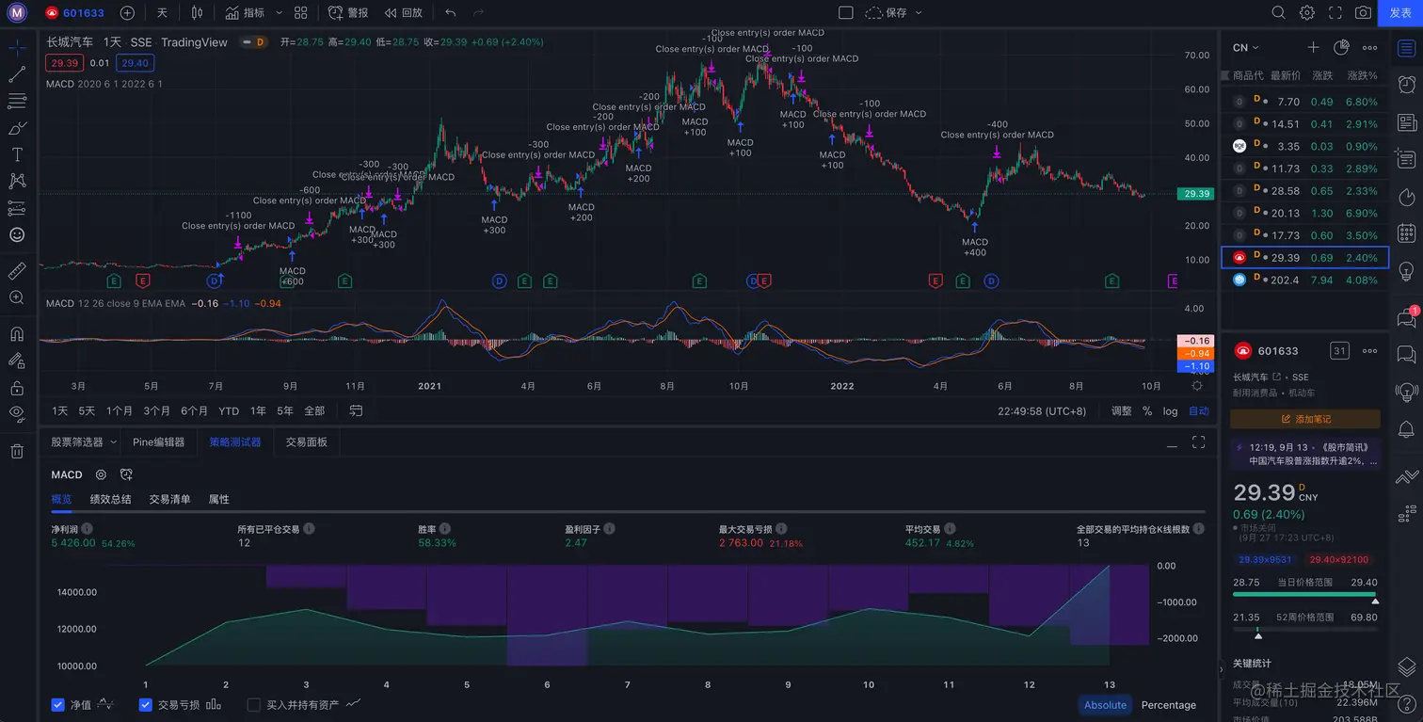This screenshot has height=722, width=1423.
Task: Undo the last chart action
Action: [x=450, y=13]
